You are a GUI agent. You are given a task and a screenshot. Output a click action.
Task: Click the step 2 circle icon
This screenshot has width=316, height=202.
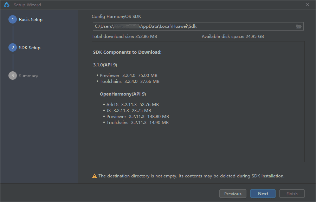click(x=13, y=48)
